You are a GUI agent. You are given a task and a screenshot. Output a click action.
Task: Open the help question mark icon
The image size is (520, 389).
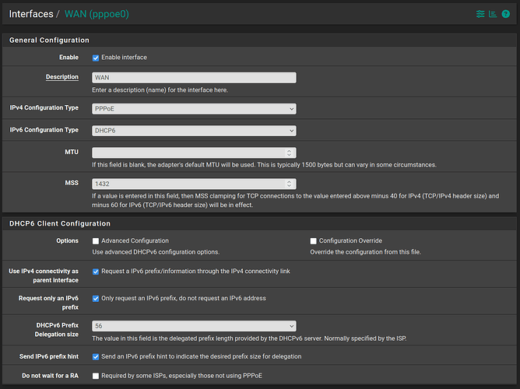pyautogui.click(x=505, y=14)
